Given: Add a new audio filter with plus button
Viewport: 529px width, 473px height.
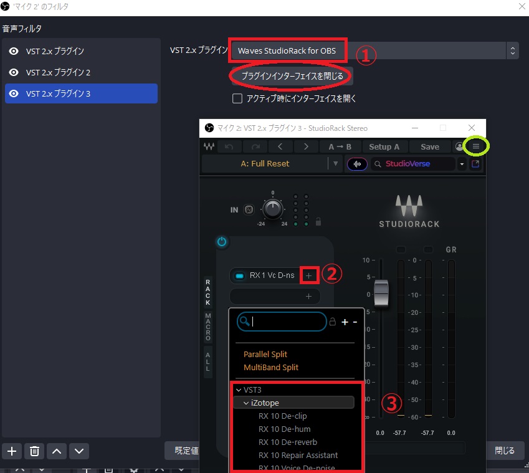Looking at the screenshot, I should 12,451.
